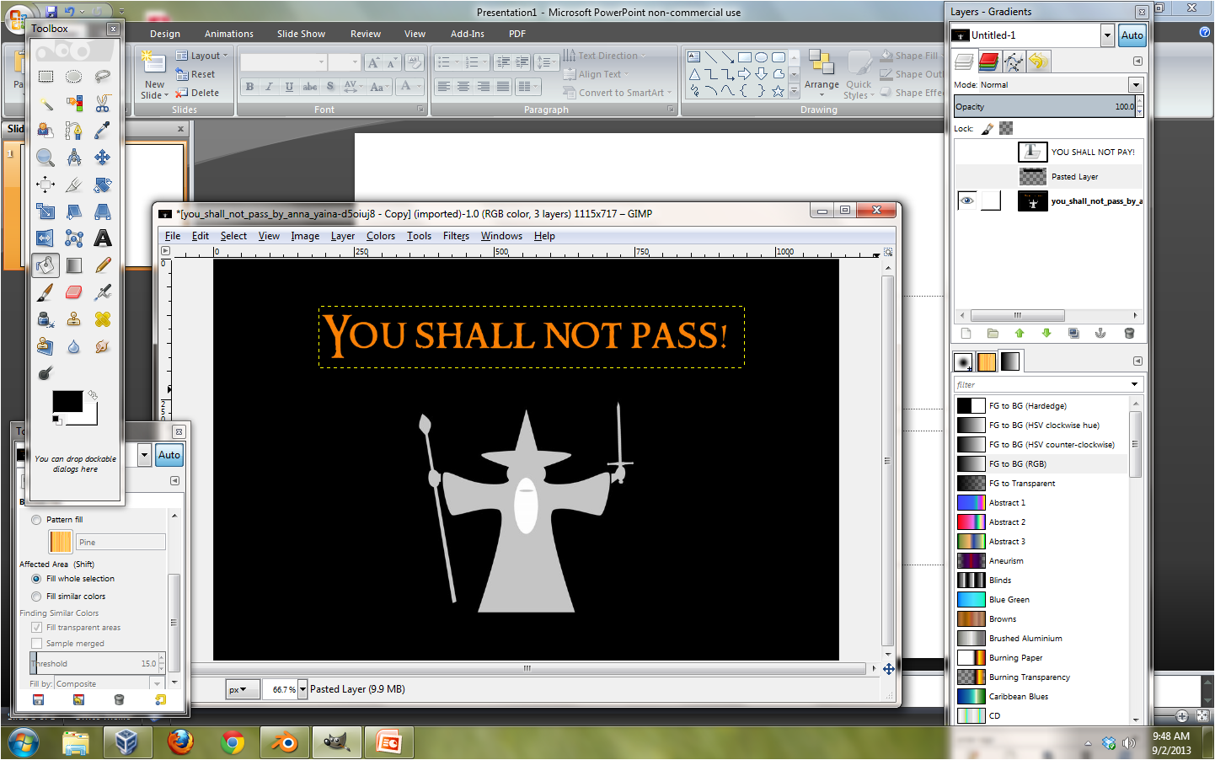
Task: Choose Fill similar colors option
Action: (x=36, y=597)
